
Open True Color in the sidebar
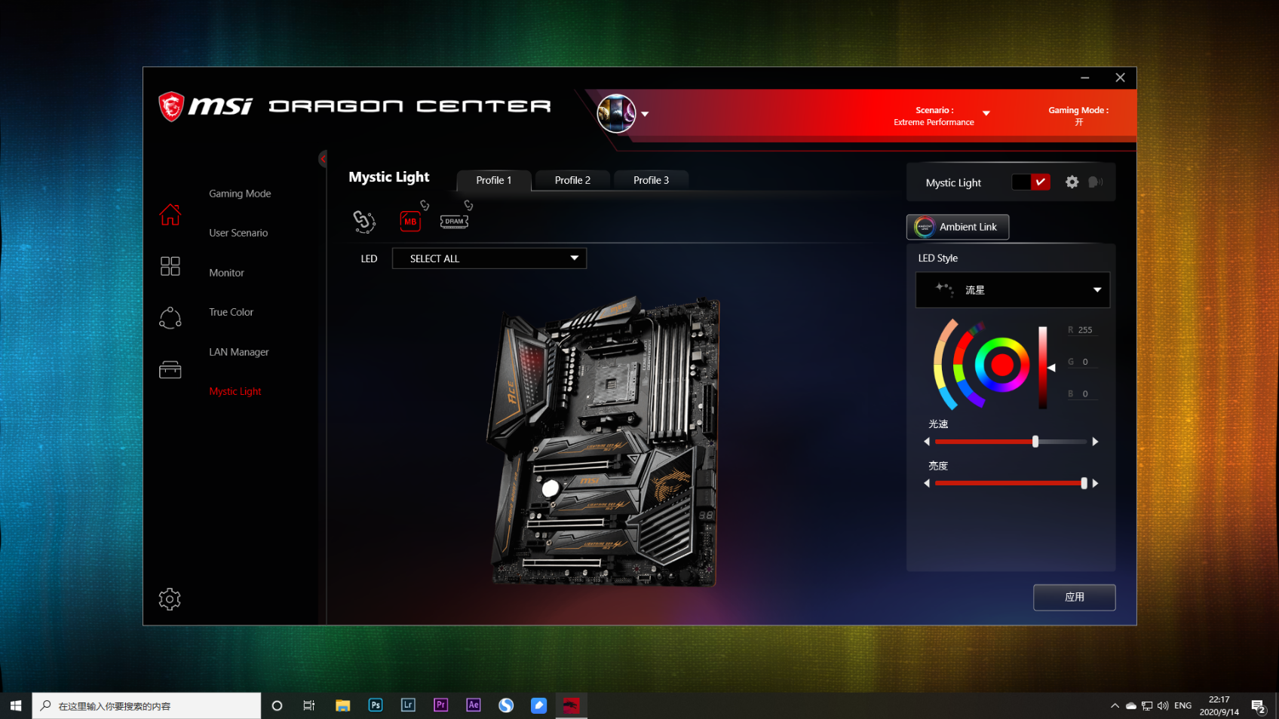(231, 312)
